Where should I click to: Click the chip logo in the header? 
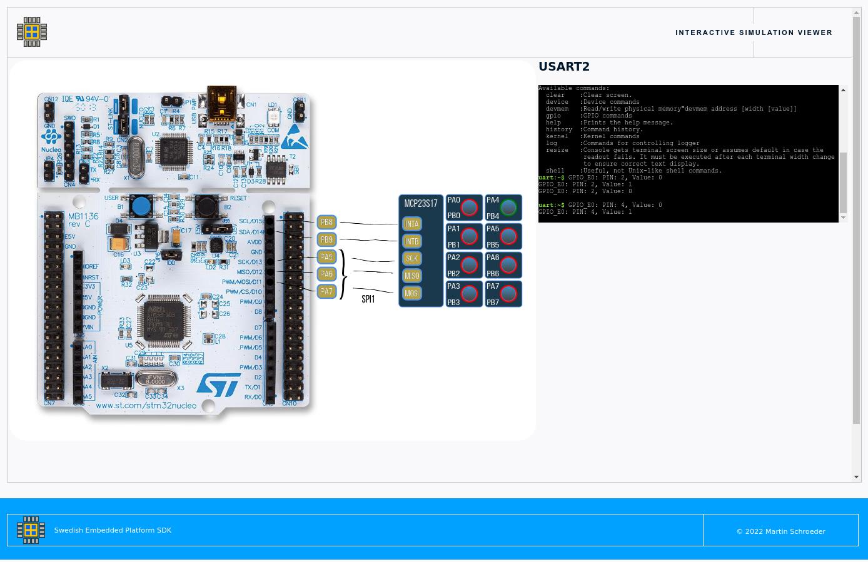(32, 32)
